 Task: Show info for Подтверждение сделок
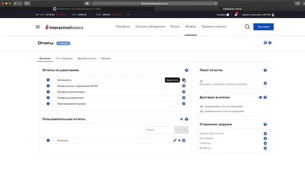click(48, 104)
